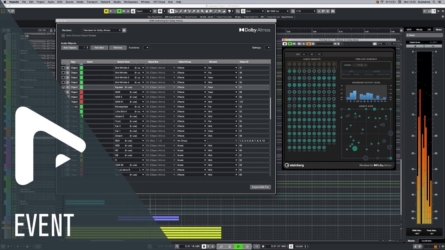
Task: Click the ALL mute button in the Renderer
Action: 304,54
